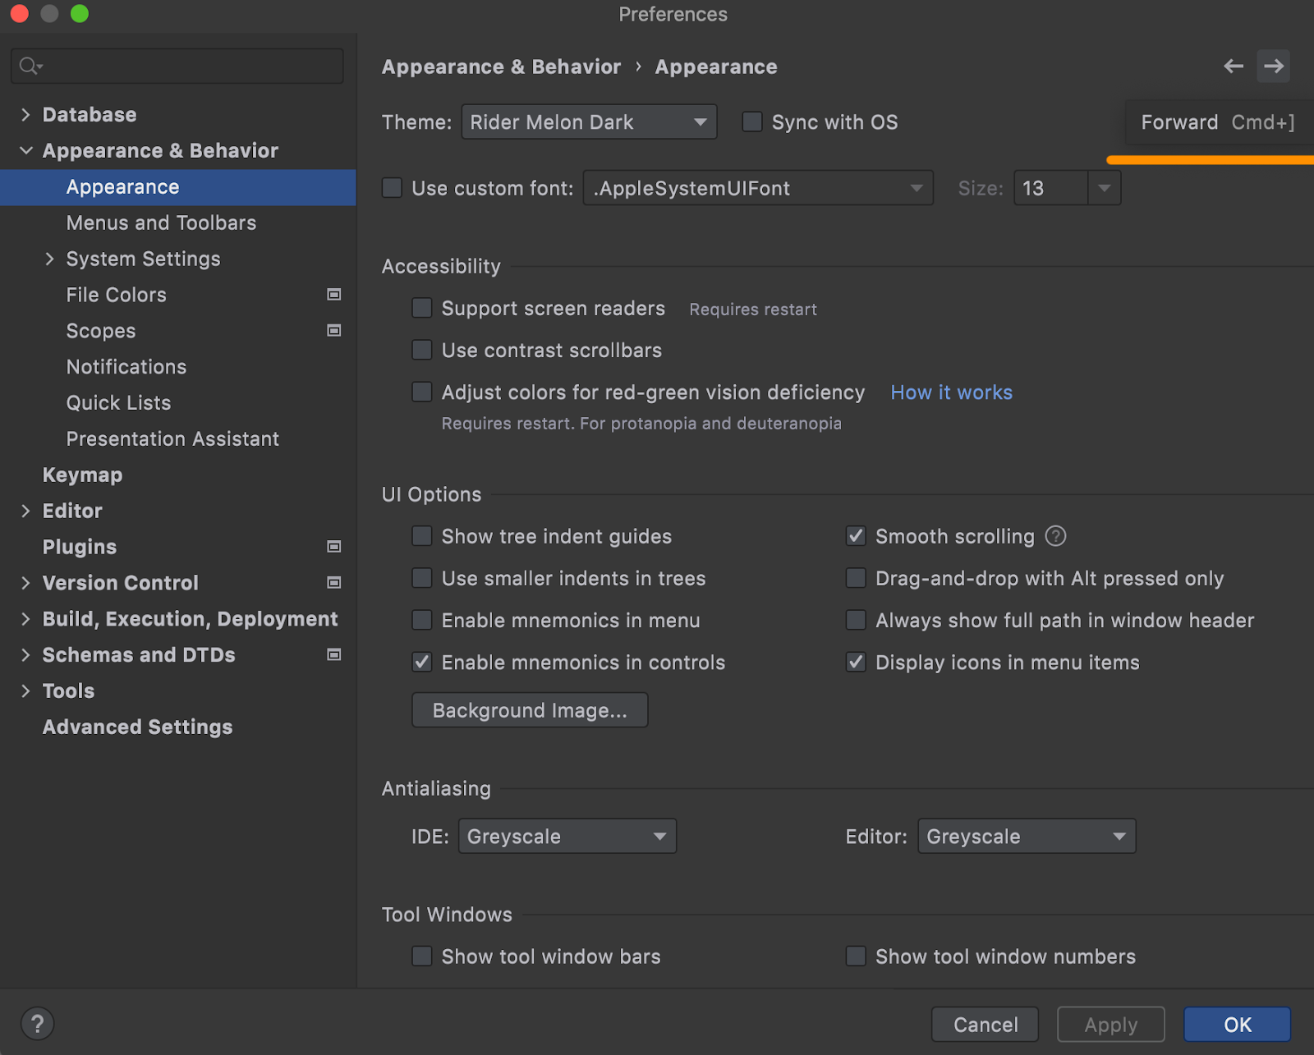1314x1055 pixels.
Task: Expand the Editor settings tree node
Action: click(25, 511)
